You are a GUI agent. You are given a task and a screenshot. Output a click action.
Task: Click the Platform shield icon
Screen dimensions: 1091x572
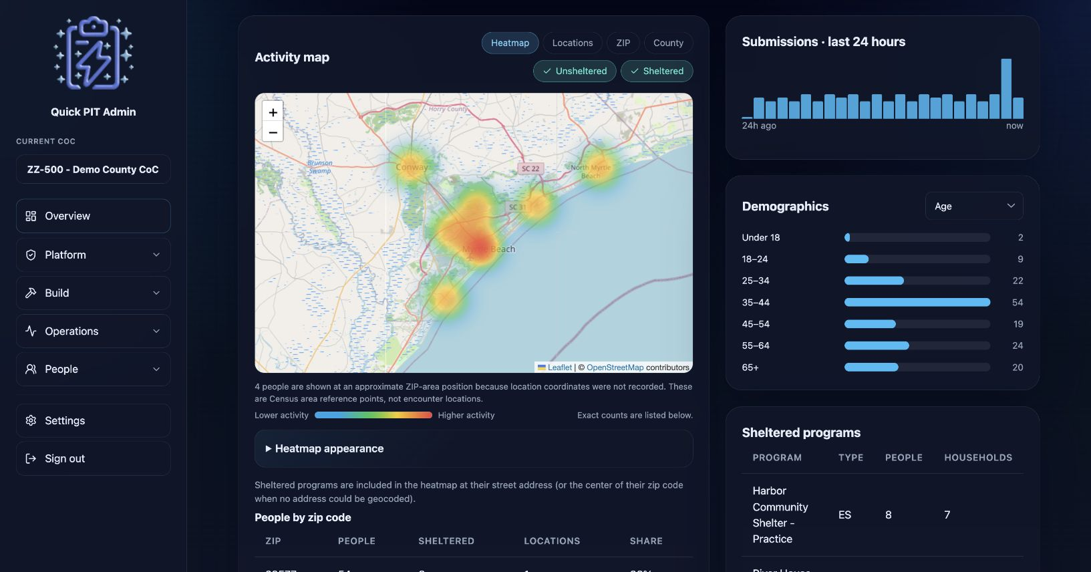(x=31, y=255)
